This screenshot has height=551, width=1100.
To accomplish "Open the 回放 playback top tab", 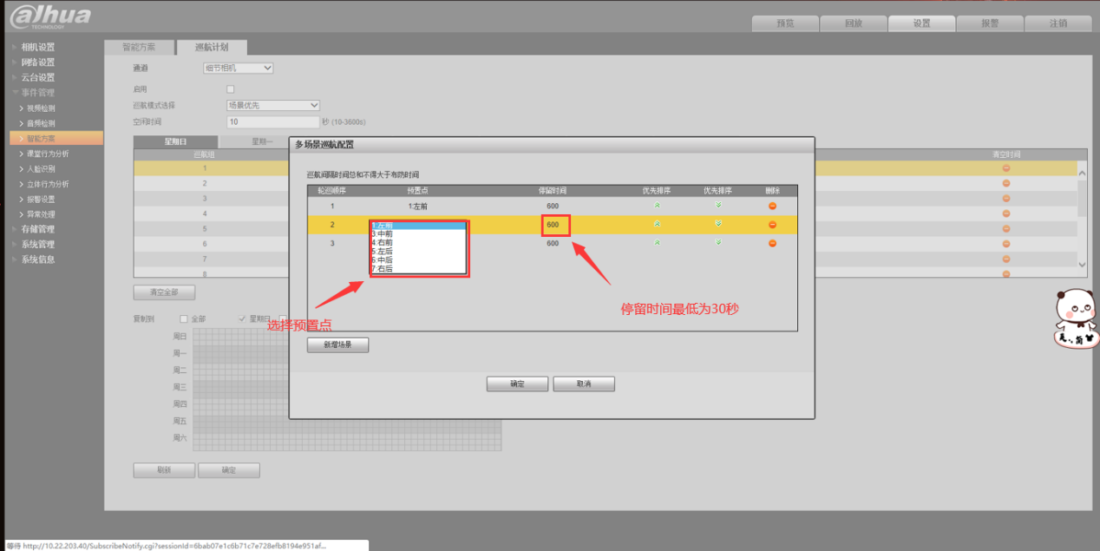I will 853,23.
